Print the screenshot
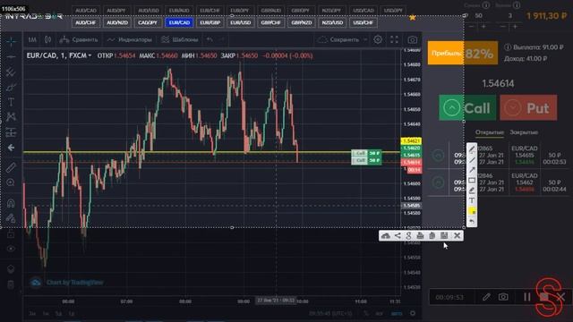This screenshot has height=322, width=573. 420,236
